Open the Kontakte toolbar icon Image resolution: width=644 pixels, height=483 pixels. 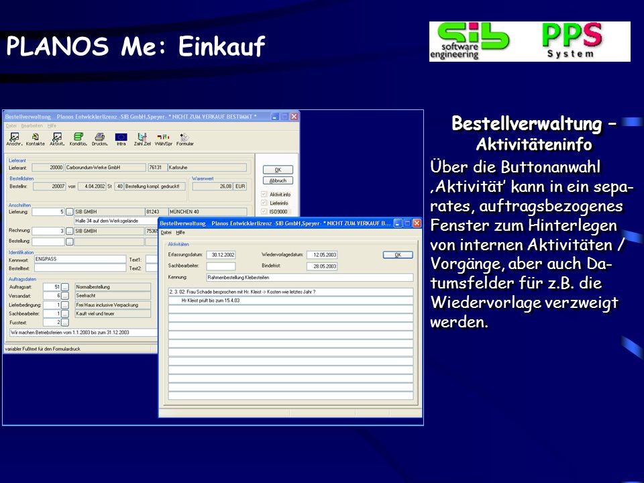pyautogui.click(x=36, y=140)
